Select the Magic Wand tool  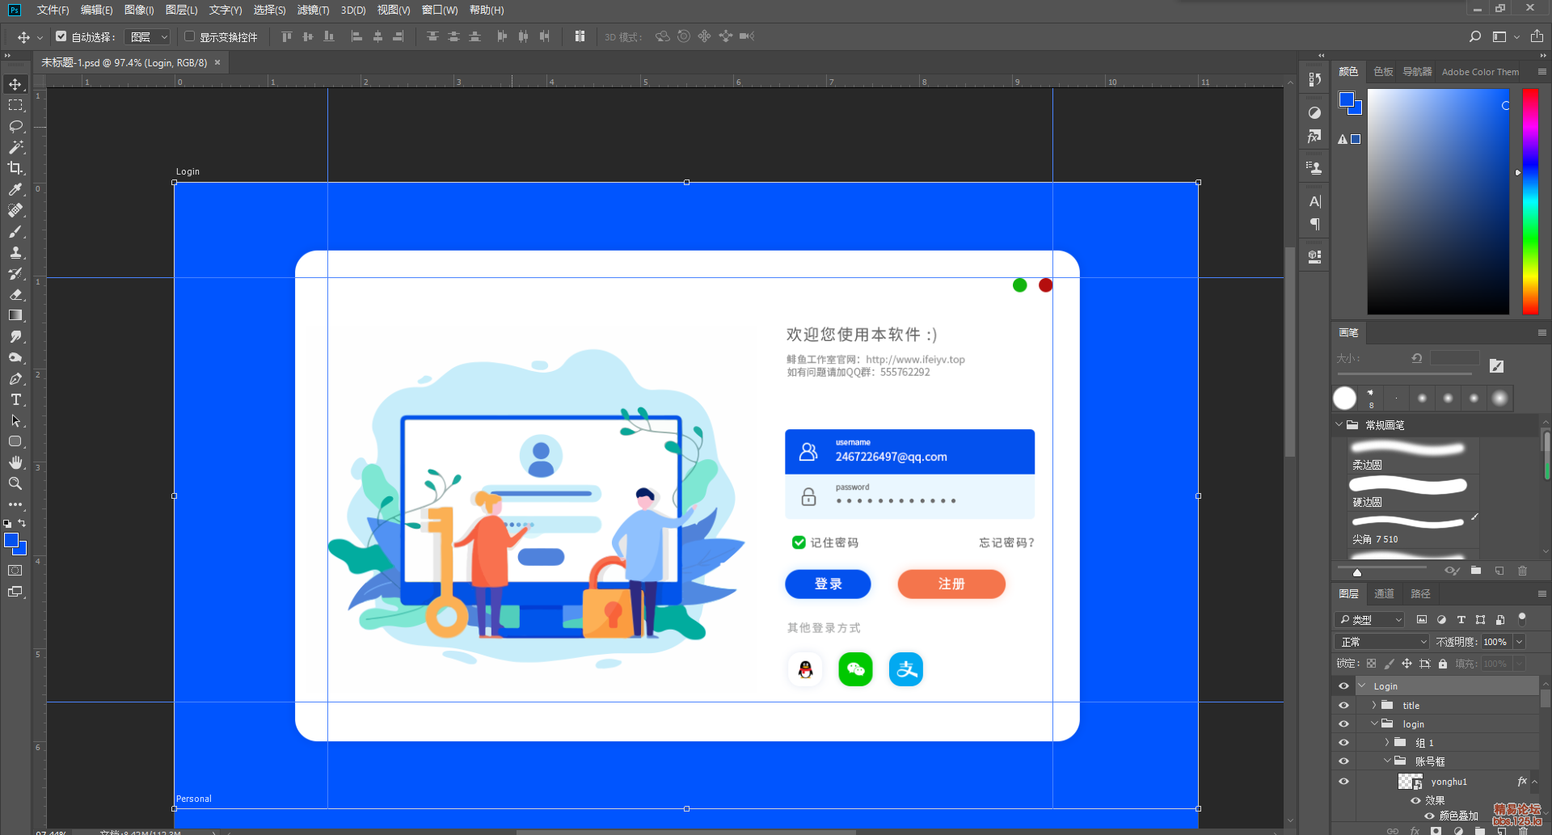coord(15,147)
